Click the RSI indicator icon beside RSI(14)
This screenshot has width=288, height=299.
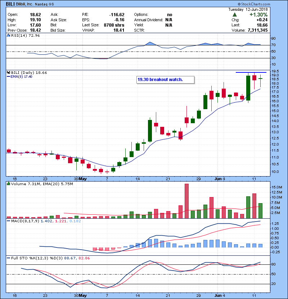pyautogui.click(x=8, y=35)
